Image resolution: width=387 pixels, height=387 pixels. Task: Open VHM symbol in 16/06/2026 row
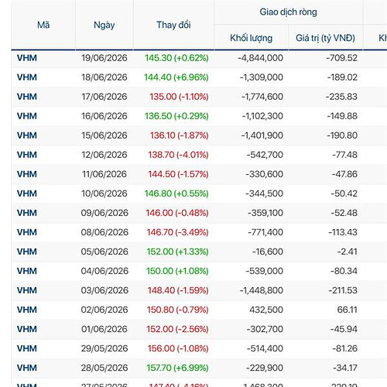click(x=27, y=116)
